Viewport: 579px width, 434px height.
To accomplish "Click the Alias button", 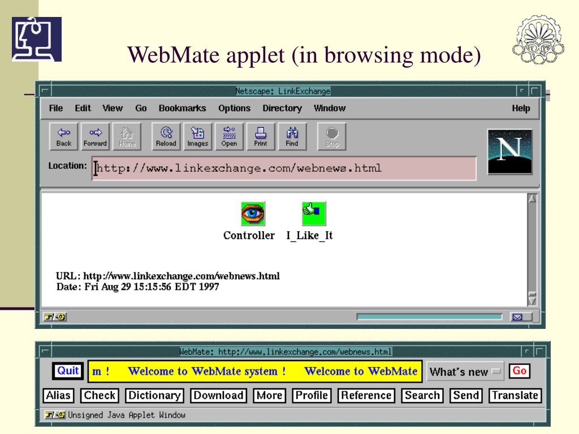I will pos(58,395).
